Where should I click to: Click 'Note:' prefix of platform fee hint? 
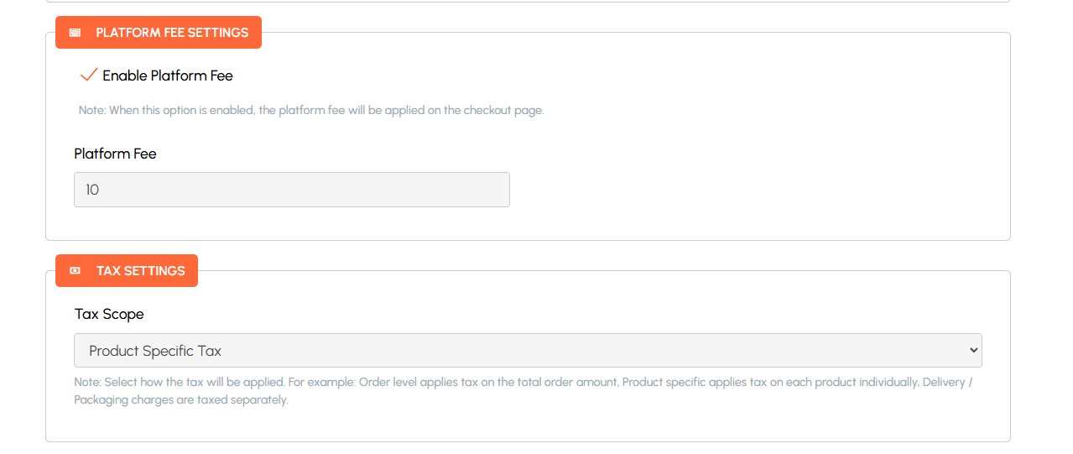[x=91, y=110]
